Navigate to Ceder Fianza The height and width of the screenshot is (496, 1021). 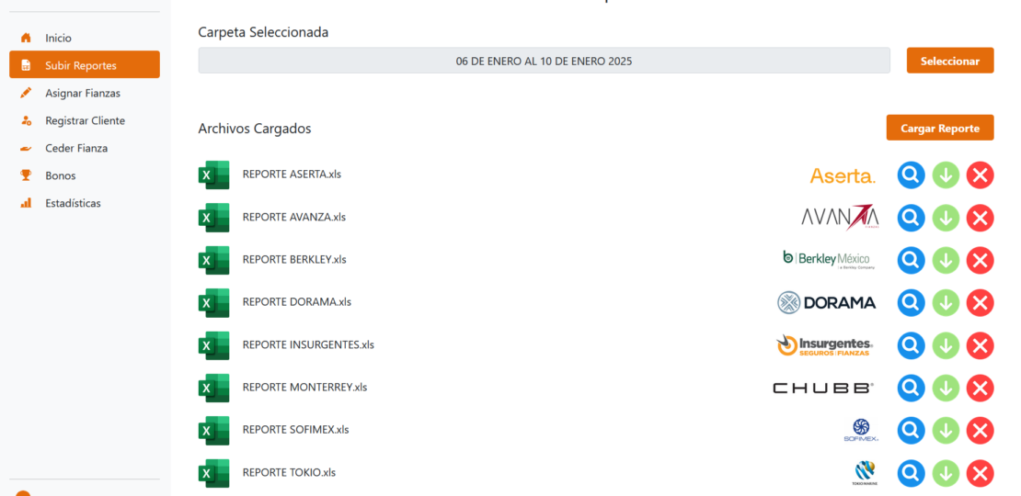75,148
